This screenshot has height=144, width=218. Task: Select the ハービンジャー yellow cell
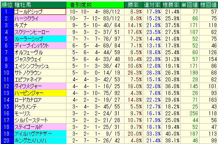pyautogui.click(x=40, y=93)
